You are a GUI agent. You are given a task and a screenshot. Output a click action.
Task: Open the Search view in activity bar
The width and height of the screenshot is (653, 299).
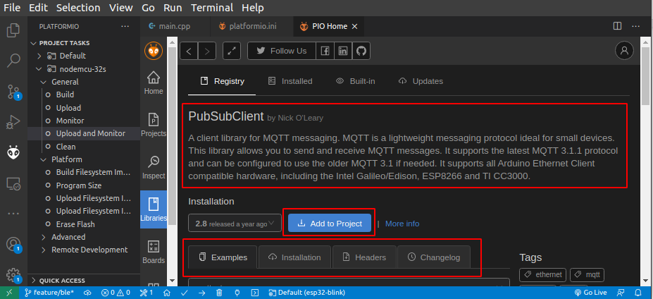click(13, 61)
